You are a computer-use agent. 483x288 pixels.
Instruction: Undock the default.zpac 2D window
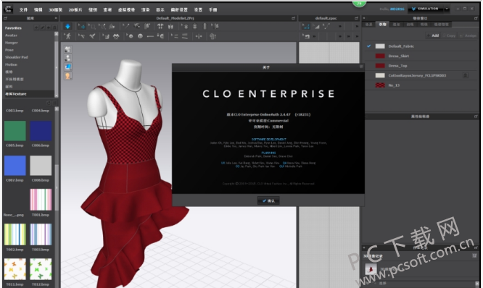pyautogui.click(x=356, y=18)
